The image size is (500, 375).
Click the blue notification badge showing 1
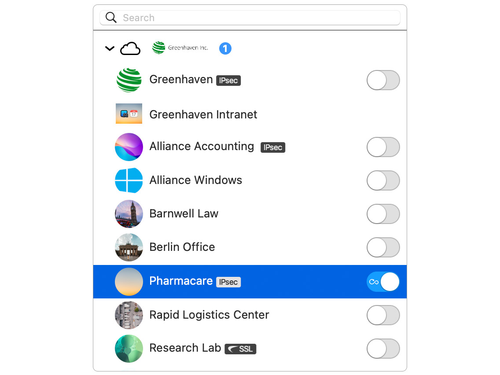[x=225, y=48]
